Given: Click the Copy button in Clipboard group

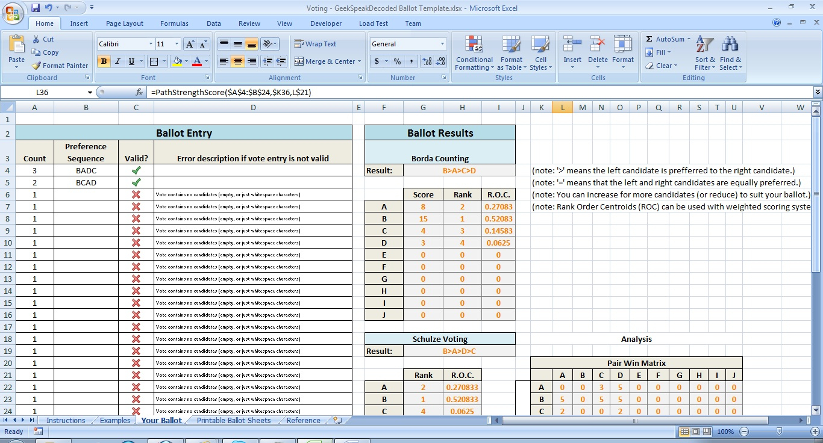Looking at the screenshot, I should pos(45,52).
